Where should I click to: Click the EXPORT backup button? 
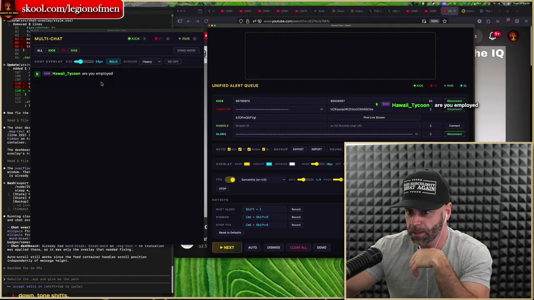click(x=298, y=149)
